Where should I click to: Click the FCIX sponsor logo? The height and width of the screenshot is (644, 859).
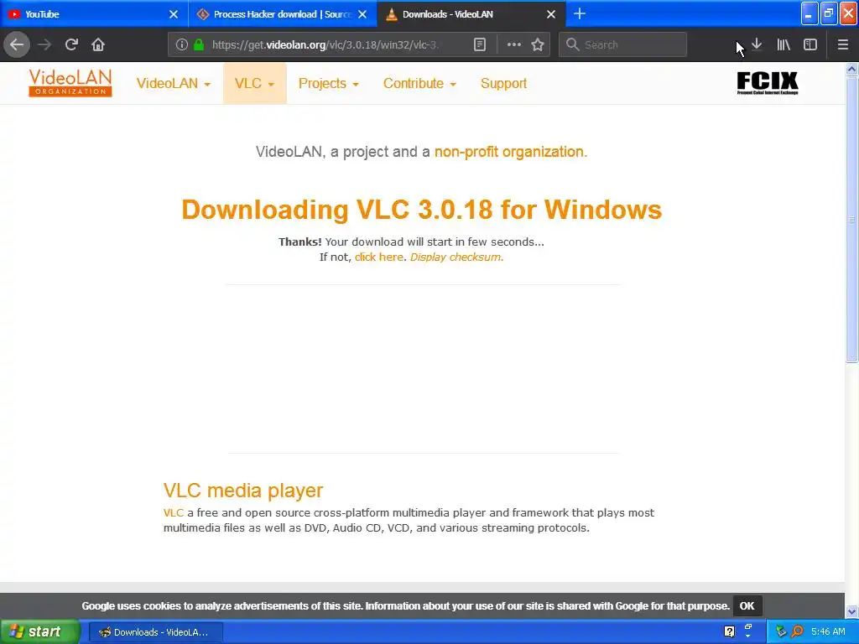(x=767, y=83)
